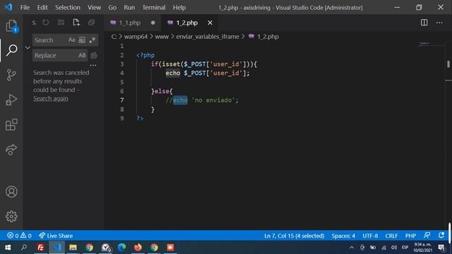Viewport: 452px width, 254px height.
Task: Click the editor vertical scrollbar
Action: 448,64
